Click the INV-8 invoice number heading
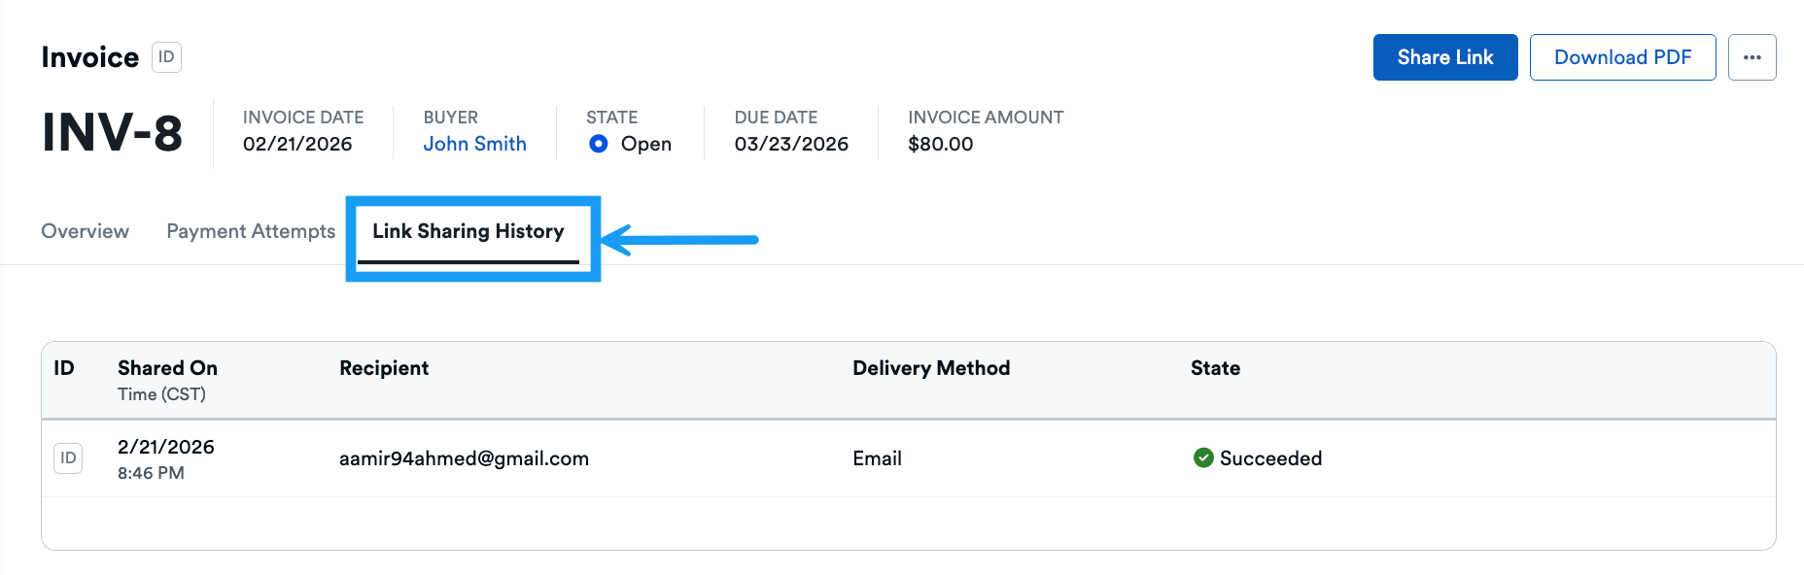The image size is (1804, 575). [112, 133]
